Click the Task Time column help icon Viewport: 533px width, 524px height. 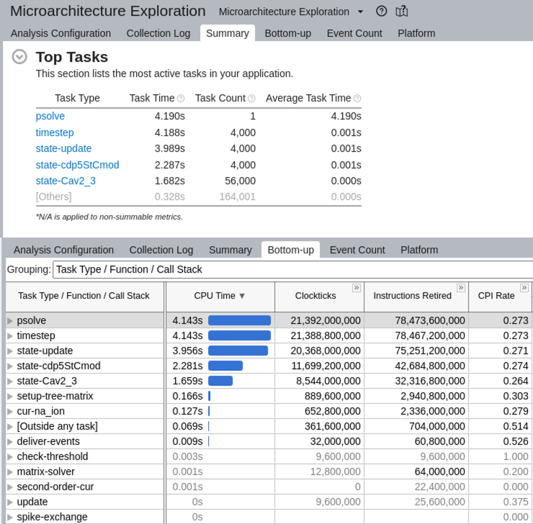click(x=181, y=99)
